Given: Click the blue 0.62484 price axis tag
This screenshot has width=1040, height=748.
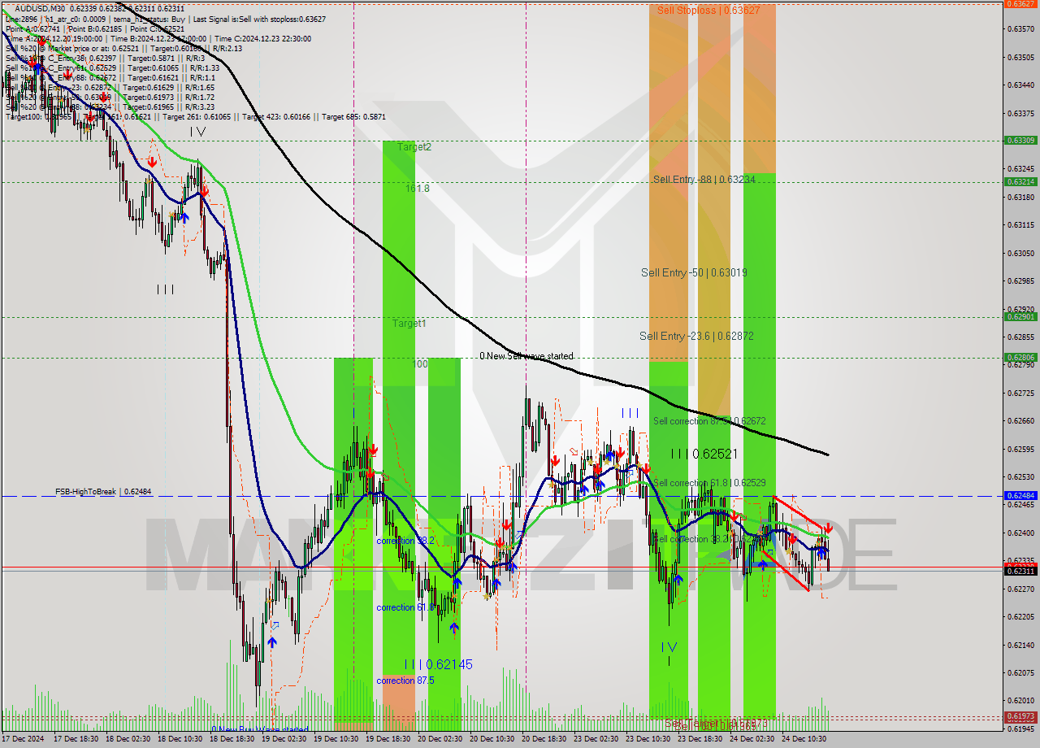Looking at the screenshot, I should click(1020, 496).
